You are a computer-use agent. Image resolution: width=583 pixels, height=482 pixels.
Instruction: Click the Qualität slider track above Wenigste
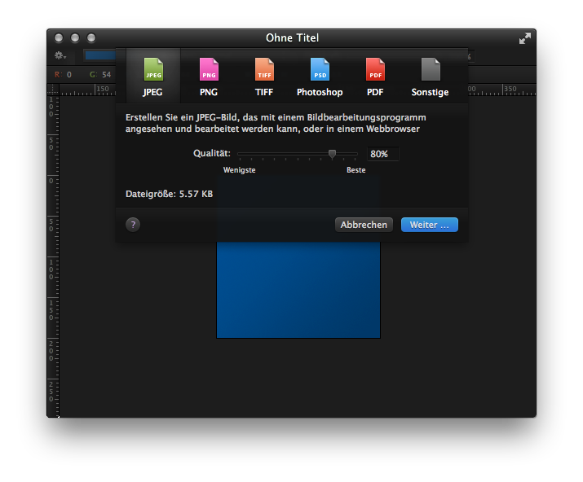click(x=241, y=153)
